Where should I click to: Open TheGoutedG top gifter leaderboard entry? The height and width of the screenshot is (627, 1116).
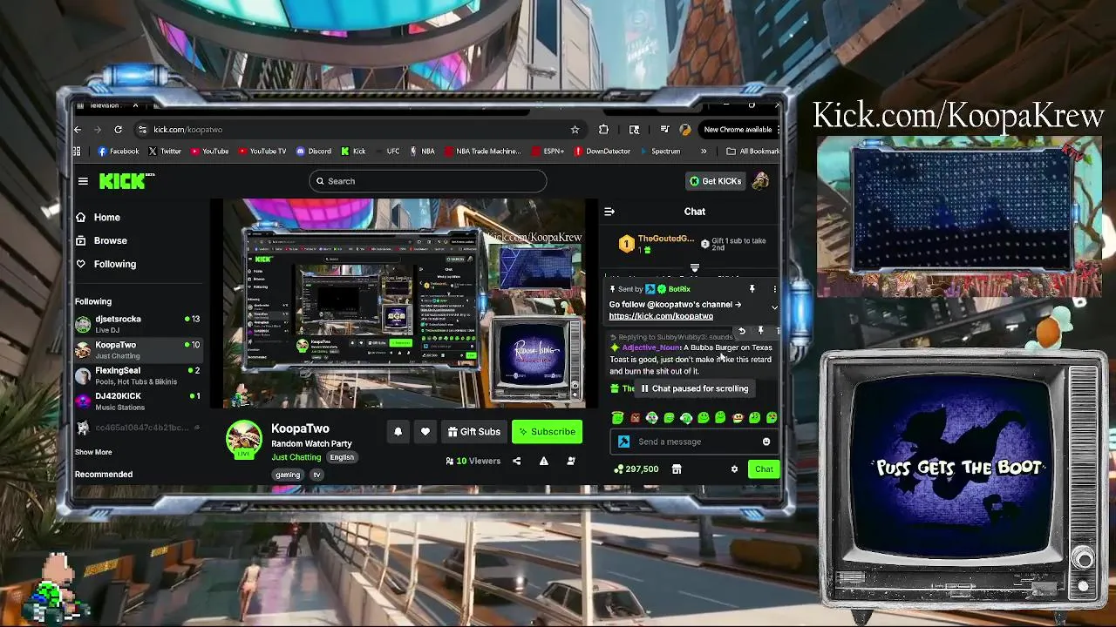tap(656, 244)
